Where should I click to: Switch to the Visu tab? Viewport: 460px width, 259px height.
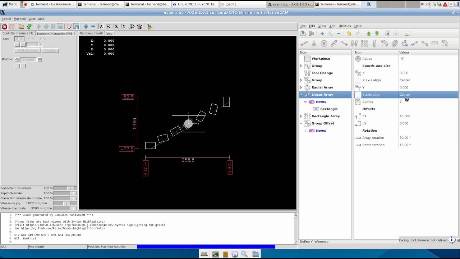point(109,33)
